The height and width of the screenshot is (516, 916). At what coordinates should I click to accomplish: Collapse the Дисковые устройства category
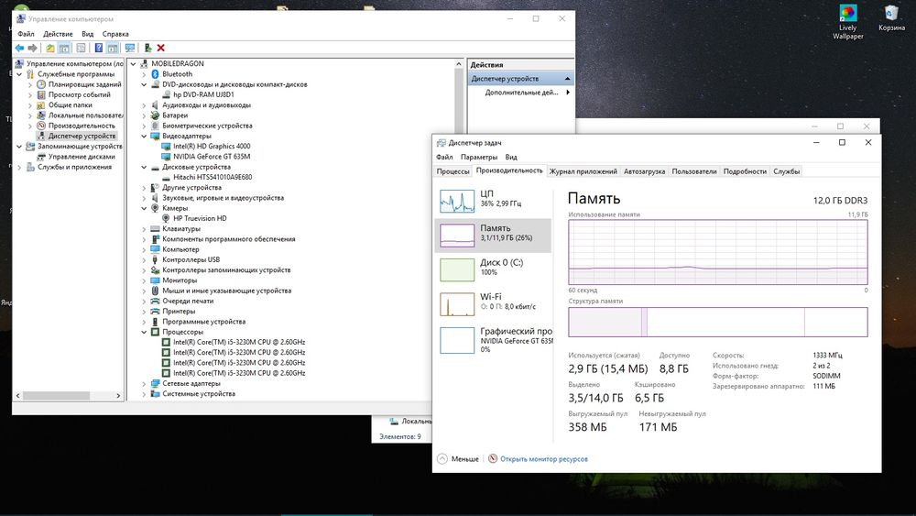tap(145, 167)
